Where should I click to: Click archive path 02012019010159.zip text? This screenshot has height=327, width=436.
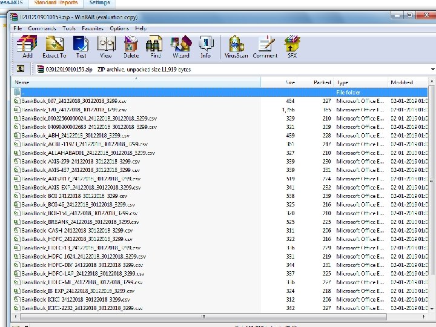click(x=68, y=69)
